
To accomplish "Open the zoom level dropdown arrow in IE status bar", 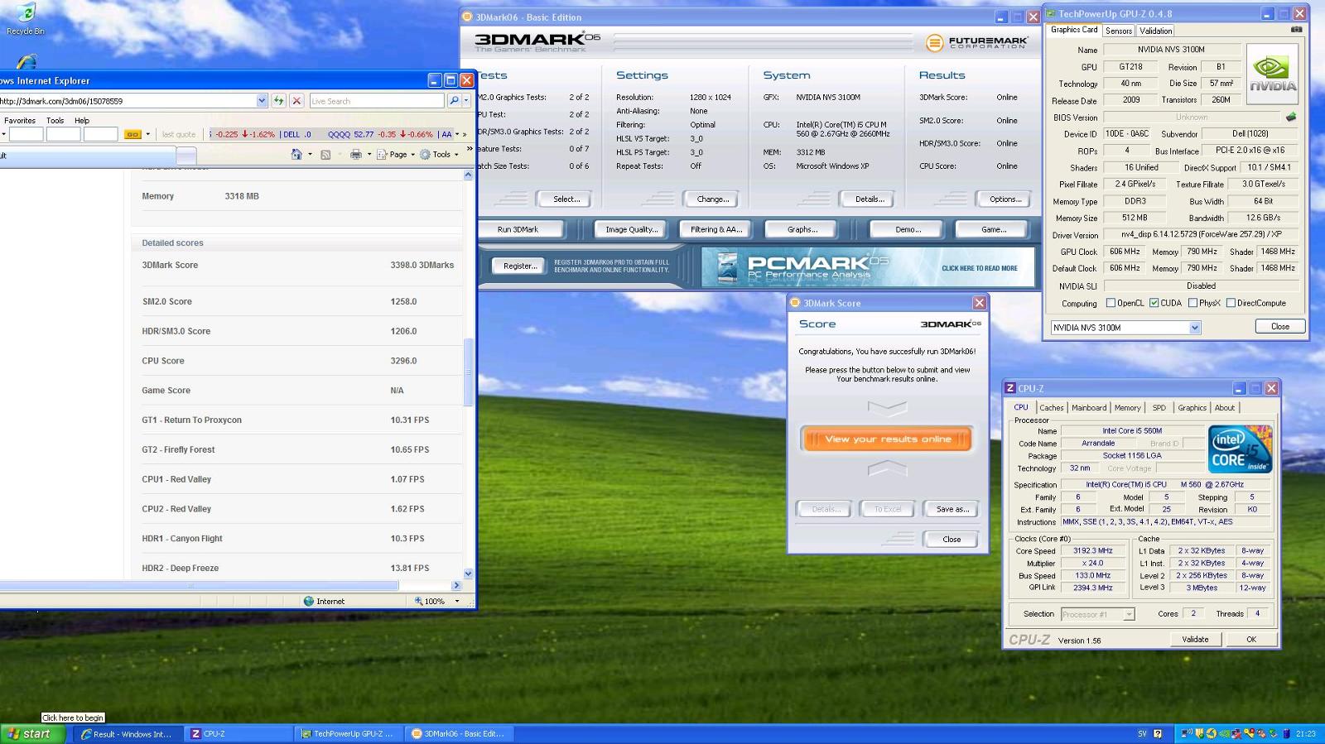I will click(x=457, y=601).
